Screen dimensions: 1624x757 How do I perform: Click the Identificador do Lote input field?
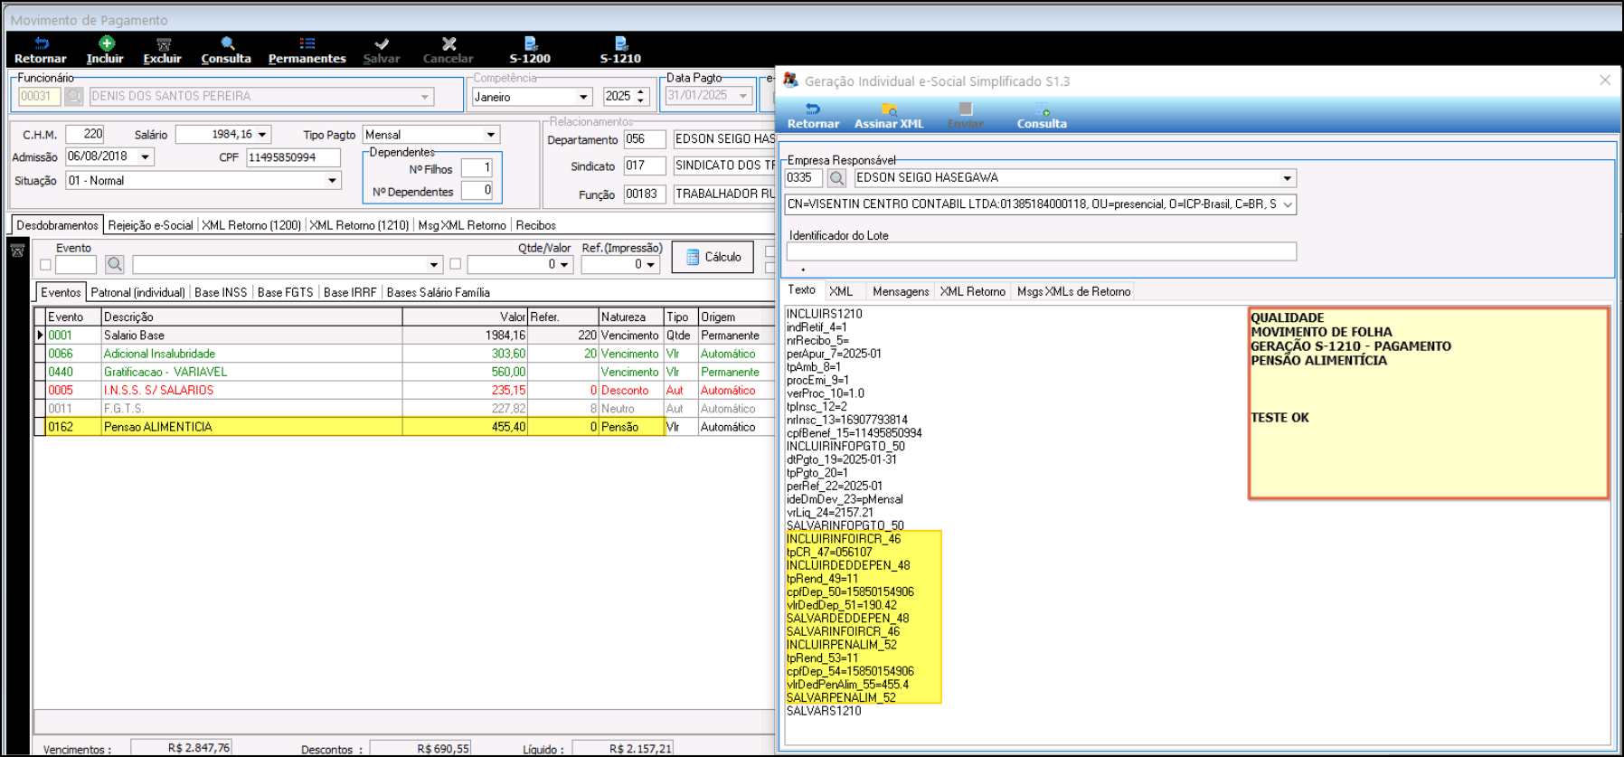(1041, 251)
